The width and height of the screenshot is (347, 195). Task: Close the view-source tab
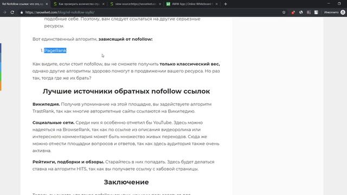pos(160,4)
